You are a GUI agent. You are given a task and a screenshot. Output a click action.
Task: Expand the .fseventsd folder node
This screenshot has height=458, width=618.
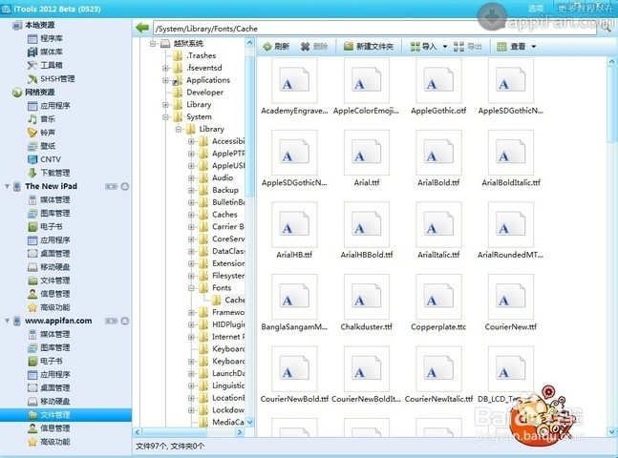click(165, 68)
